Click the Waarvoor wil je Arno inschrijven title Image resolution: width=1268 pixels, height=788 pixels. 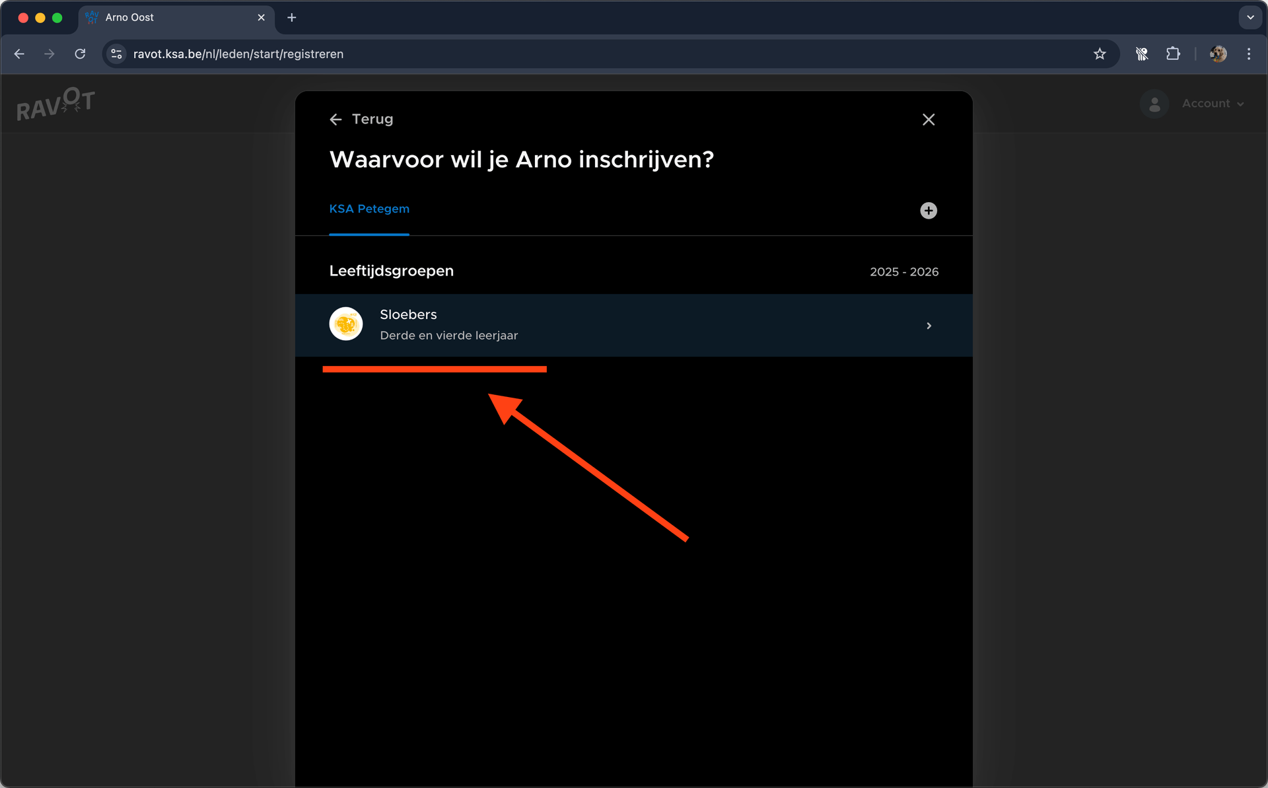(522, 160)
